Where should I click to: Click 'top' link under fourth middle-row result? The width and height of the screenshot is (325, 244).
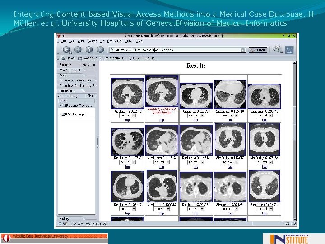point(230,167)
